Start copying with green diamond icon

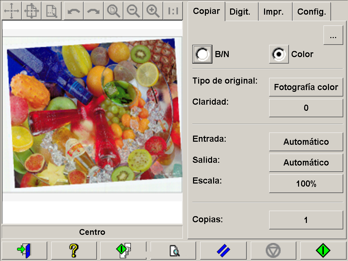pos(324,250)
